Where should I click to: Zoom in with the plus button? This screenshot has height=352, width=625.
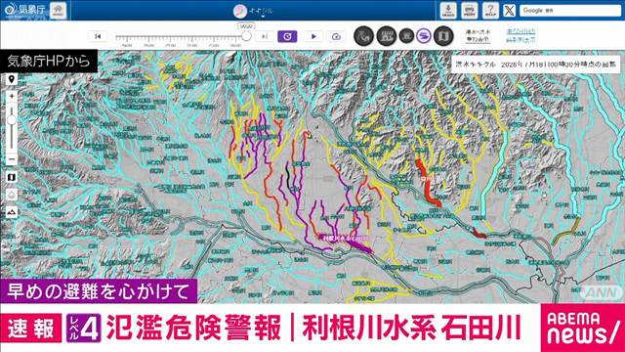tap(12, 96)
